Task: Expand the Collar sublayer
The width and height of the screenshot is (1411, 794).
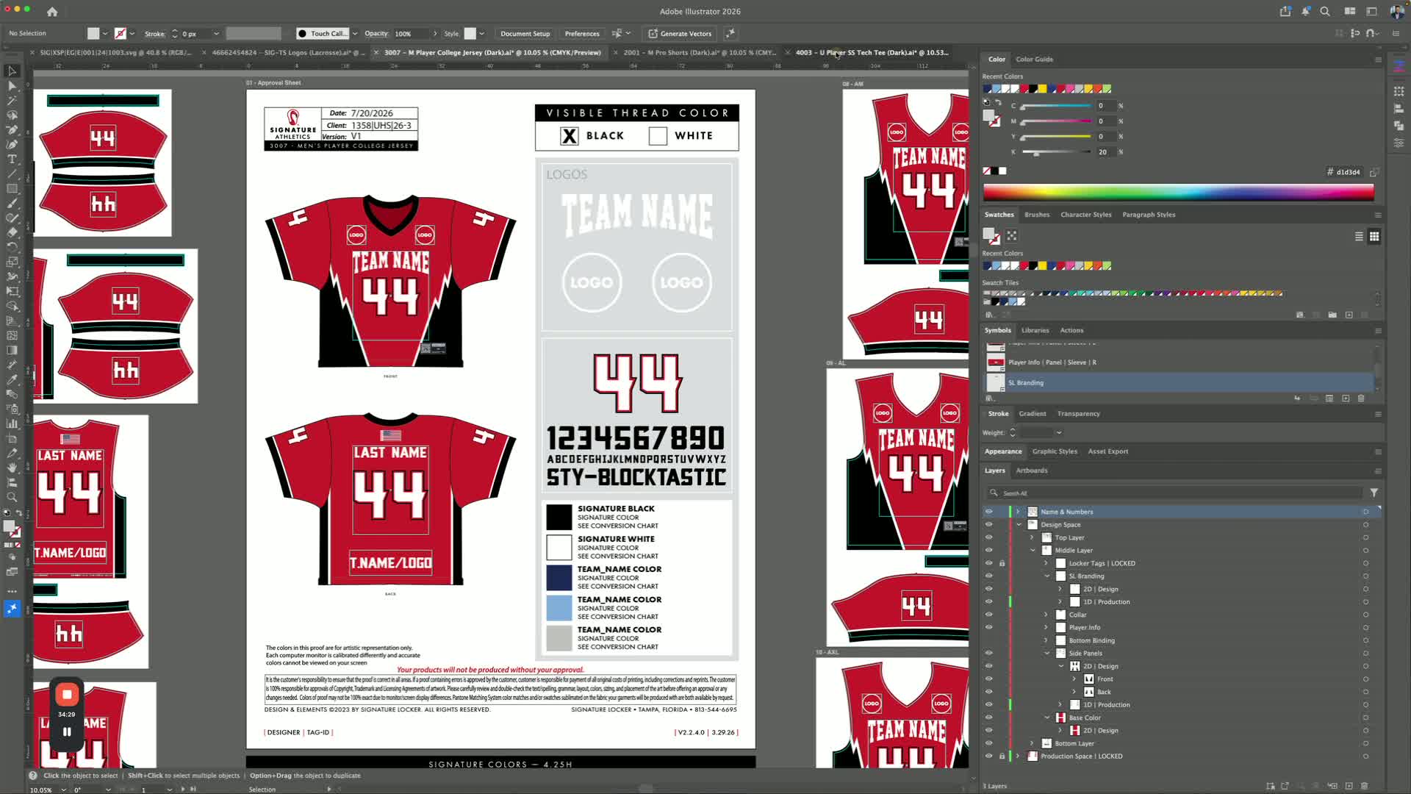Action: click(x=1046, y=615)
